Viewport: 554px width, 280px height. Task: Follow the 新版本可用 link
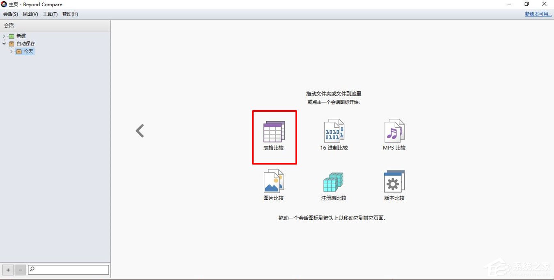[x=538, y=14]
